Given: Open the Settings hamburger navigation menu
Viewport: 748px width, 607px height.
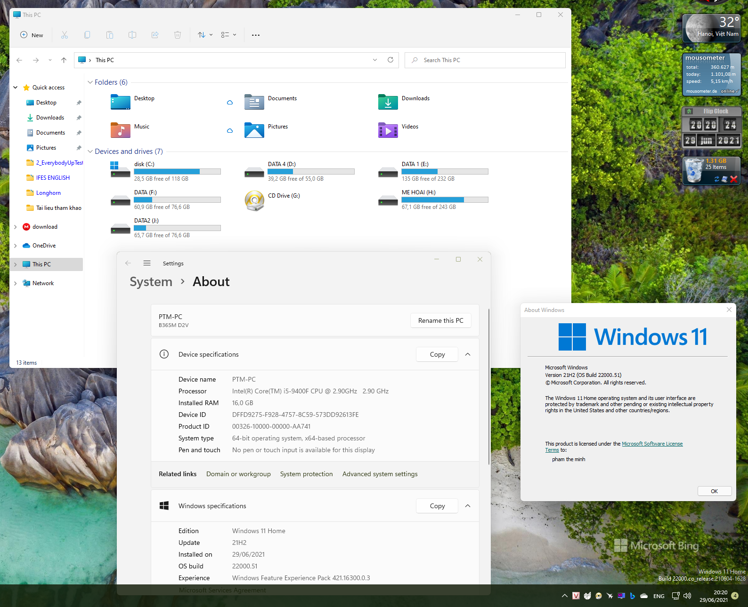Looking at the screenshot, I should [147, 263].
